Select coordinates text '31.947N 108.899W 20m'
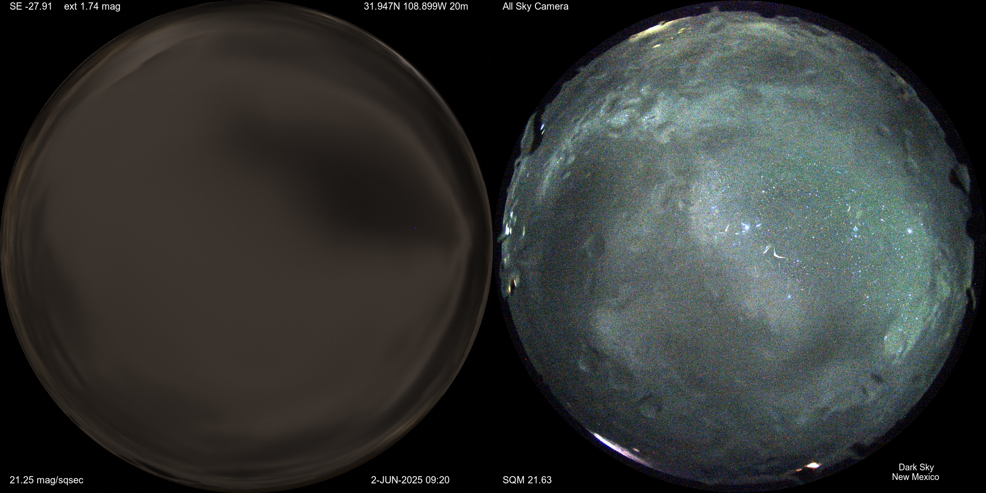This screenshot has width=986, height=493. click(x=416, y=7)
